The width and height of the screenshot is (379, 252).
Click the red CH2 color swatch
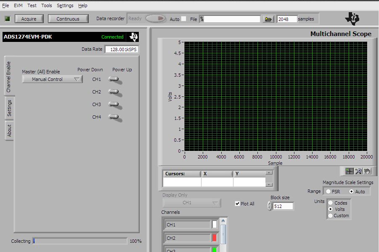pos(214,238)
